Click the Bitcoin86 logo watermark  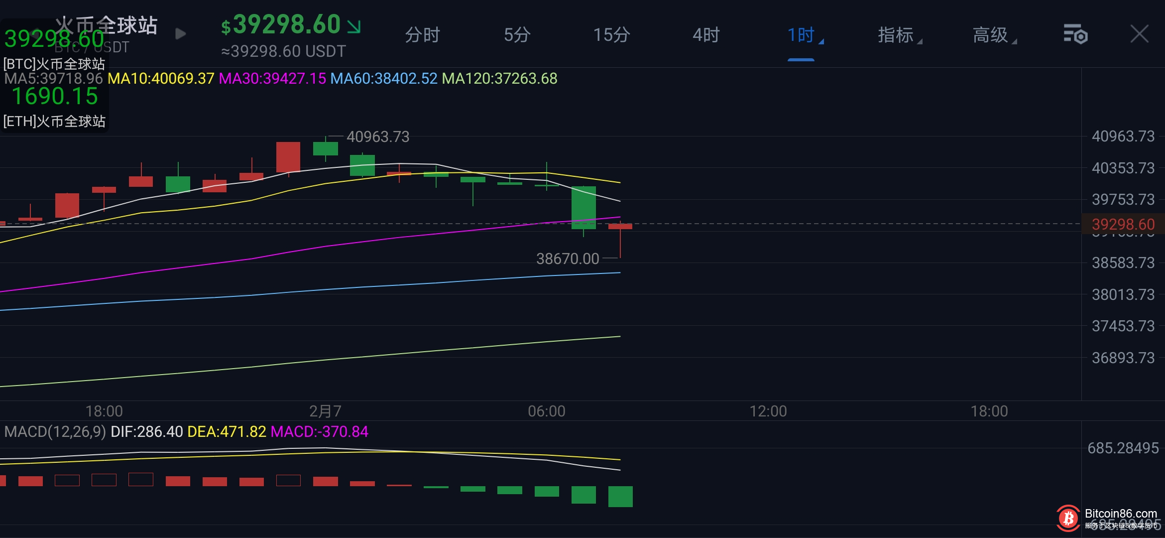pos(1068,519)
